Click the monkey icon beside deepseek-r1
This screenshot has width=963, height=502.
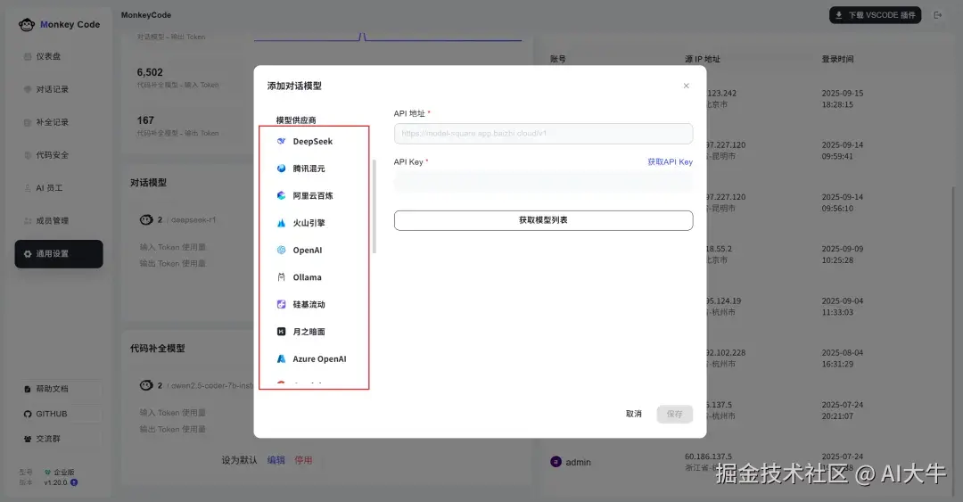pyautogui.click(x=146, y=219)
